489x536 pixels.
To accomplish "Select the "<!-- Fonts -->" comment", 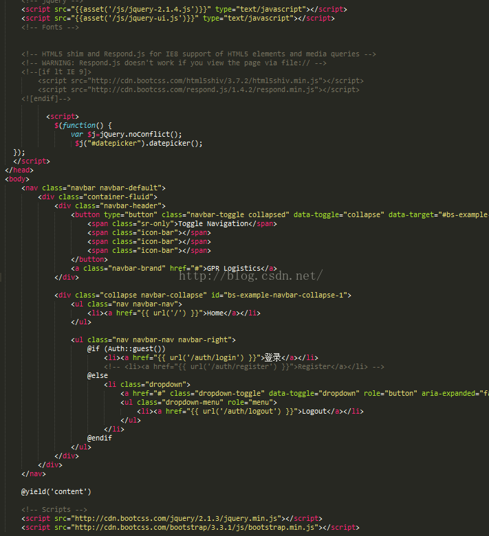I will 50,27.
